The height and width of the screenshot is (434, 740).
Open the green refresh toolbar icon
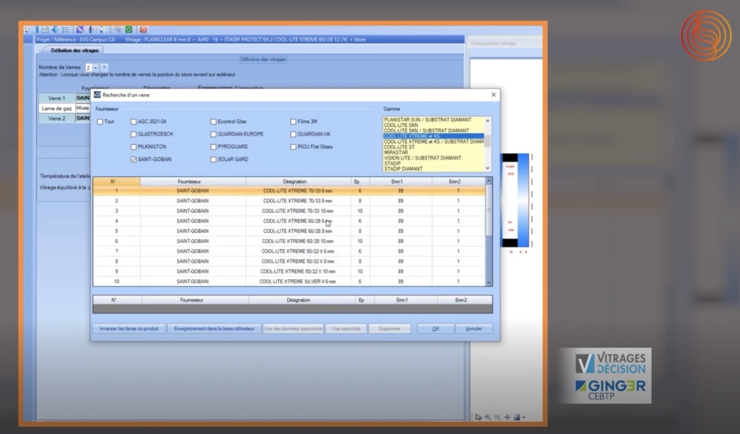[x=128, y=30]
